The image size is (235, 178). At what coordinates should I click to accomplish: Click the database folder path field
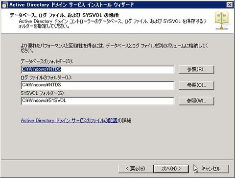pos(97,70)
